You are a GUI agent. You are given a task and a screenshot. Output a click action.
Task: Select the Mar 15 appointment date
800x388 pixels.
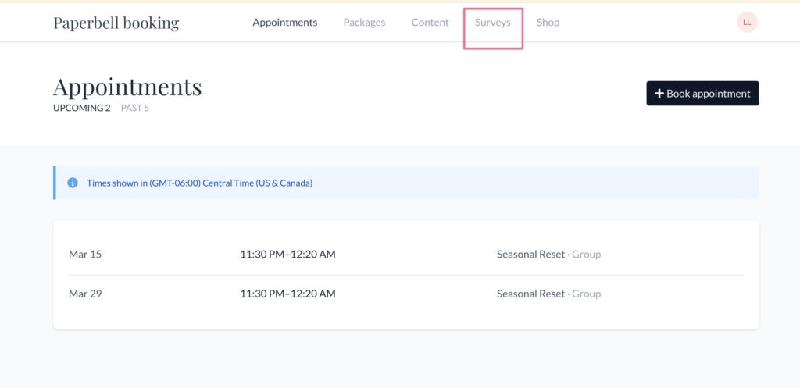(x=85, y=255)
